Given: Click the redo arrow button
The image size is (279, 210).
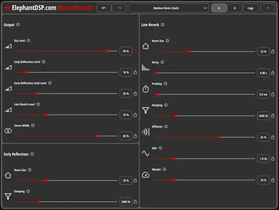Looking at the screenshot, I should point(119,8).
